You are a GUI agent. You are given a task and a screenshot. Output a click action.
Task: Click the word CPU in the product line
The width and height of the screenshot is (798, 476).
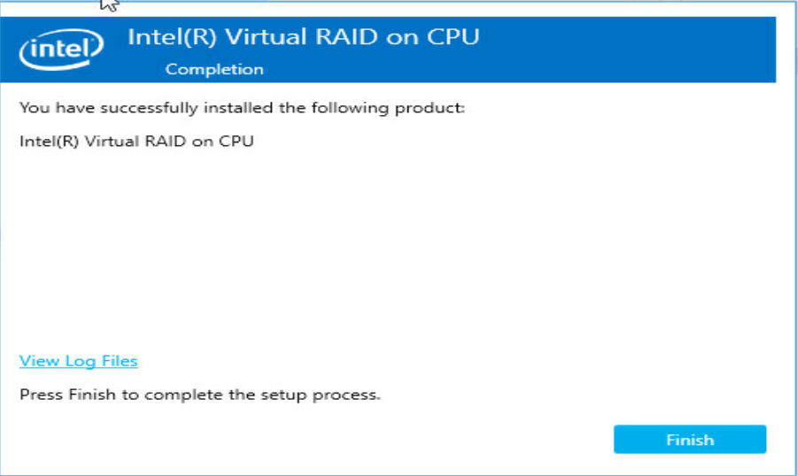click(x=236, y=142)
